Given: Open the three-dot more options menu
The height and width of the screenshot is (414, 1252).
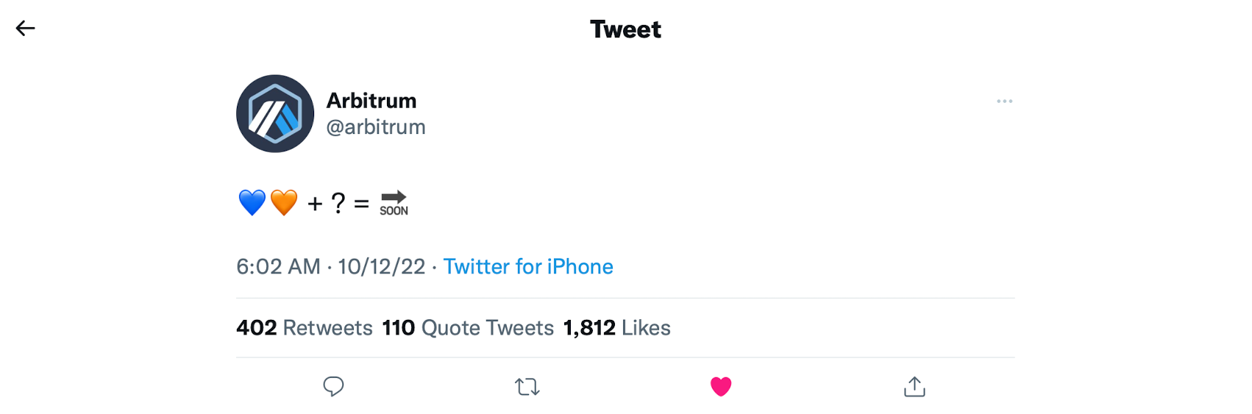Looking at the screenshot, I should pos(1005,101).
